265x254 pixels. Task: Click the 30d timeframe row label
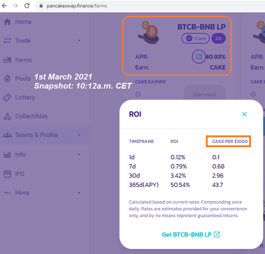(134, 176)
